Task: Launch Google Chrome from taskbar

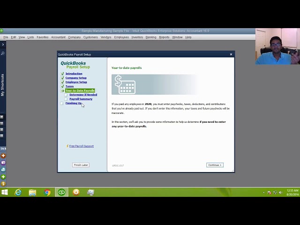Action: 47,192
